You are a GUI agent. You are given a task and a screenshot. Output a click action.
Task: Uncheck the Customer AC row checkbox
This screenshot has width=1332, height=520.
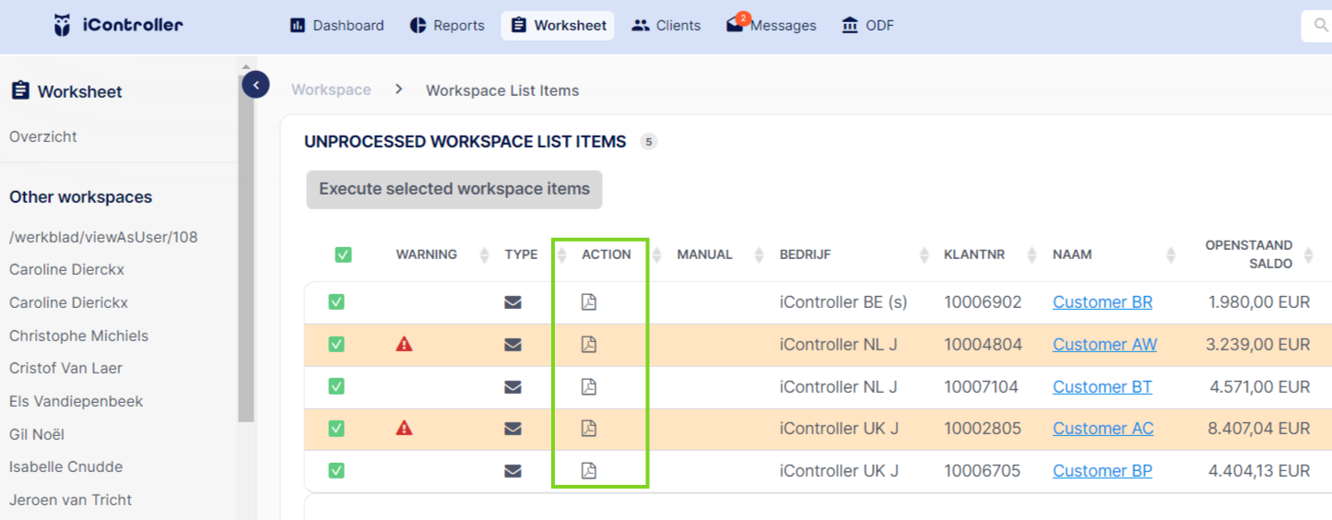coord(336,428)
